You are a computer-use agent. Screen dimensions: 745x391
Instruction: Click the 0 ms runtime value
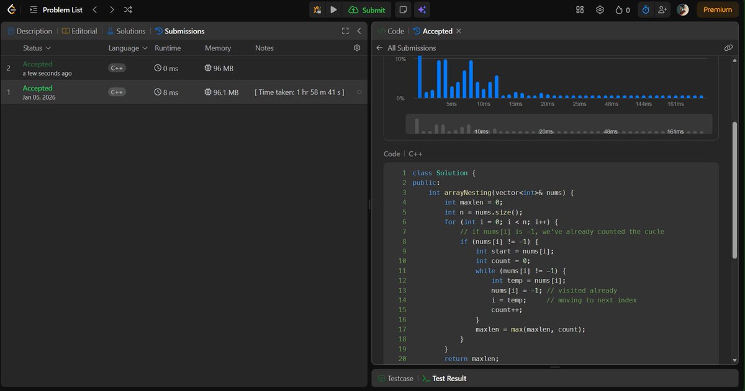[166, 68]
